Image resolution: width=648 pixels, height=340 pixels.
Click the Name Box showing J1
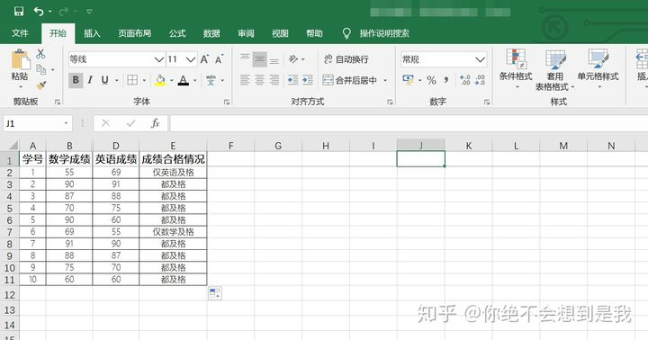tap(33, 123)
